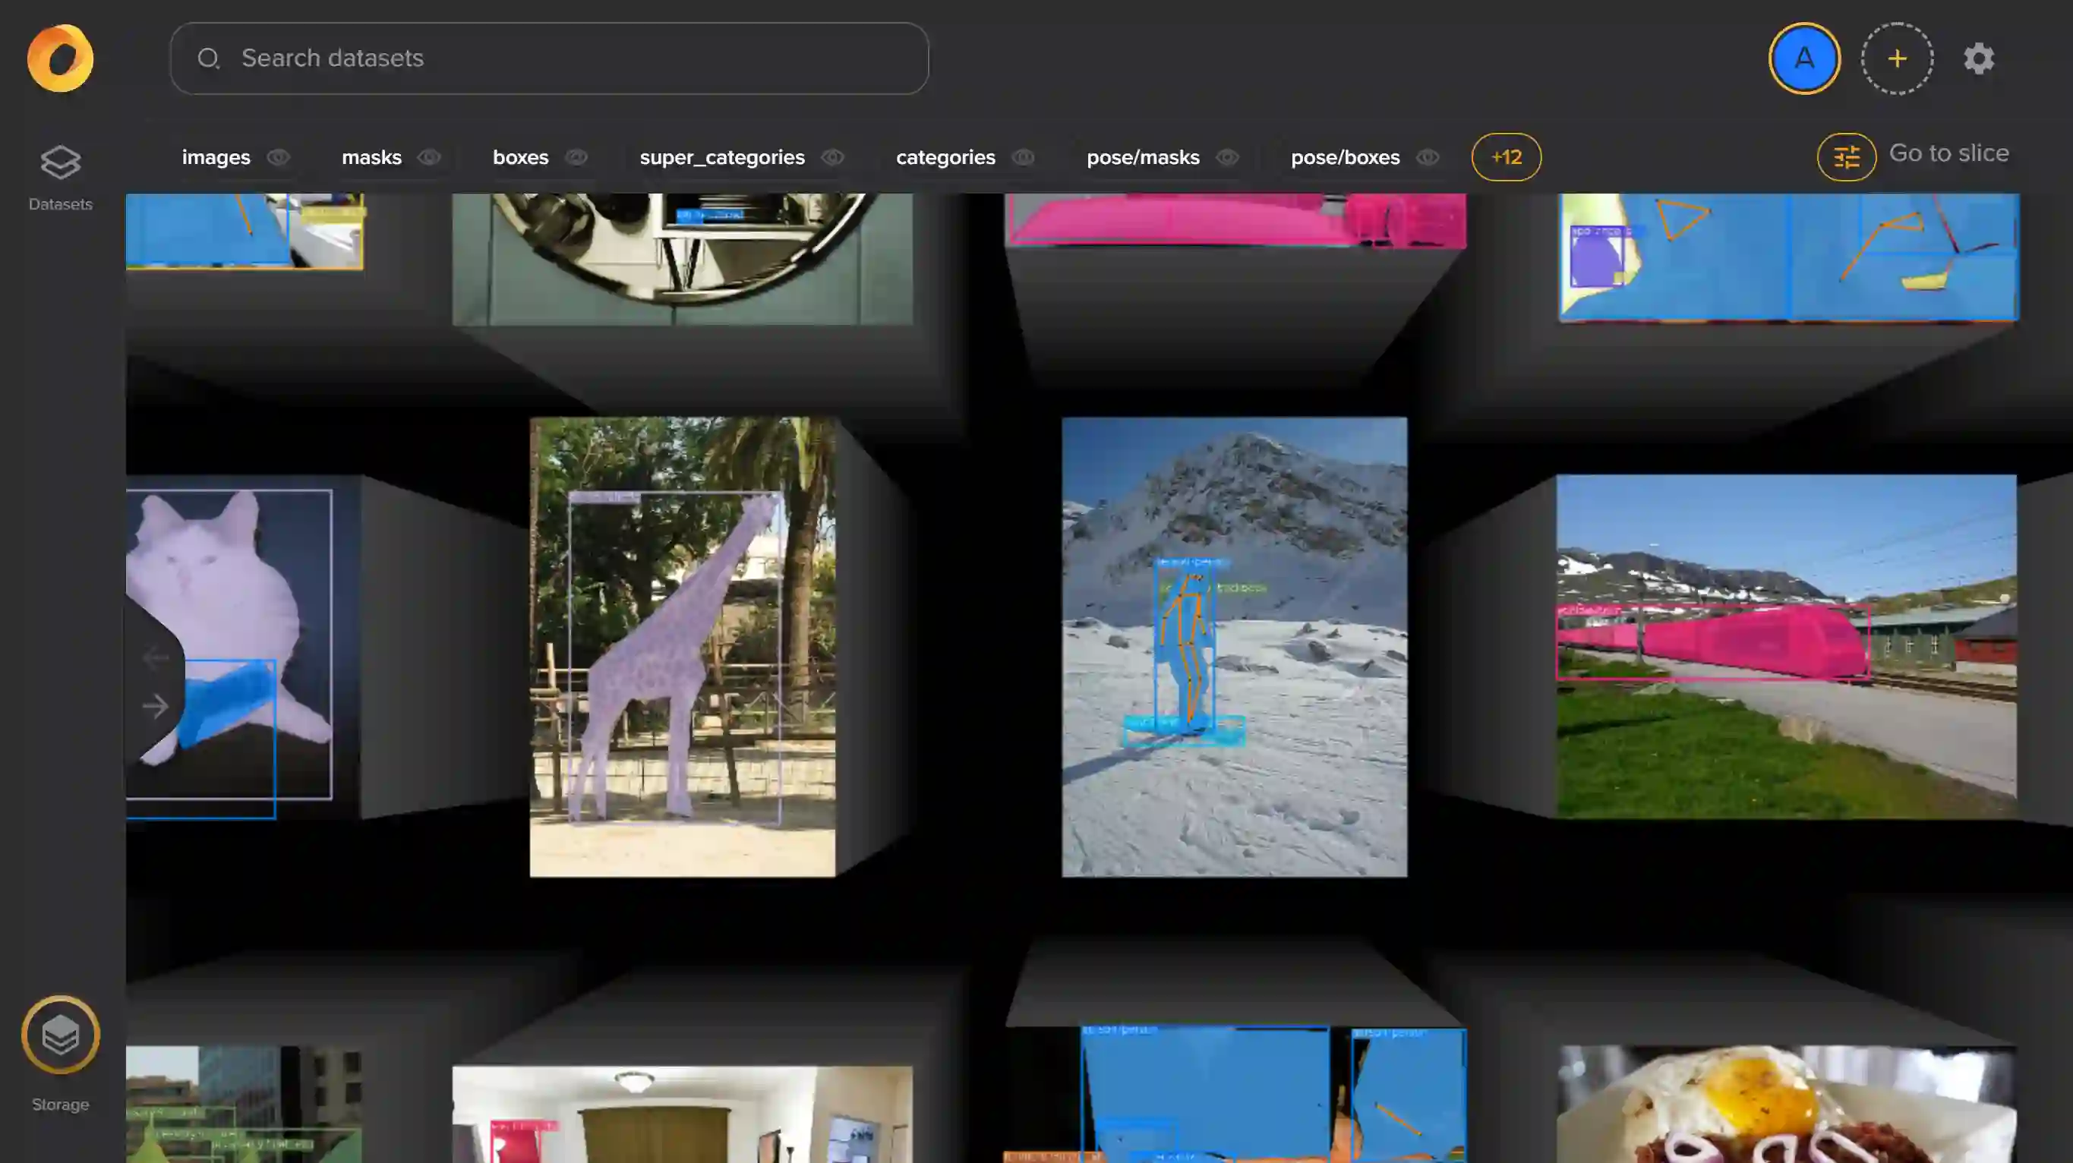Click the right arrow navigation icon
2073x1163 pixels.
(x=156, y=706)
